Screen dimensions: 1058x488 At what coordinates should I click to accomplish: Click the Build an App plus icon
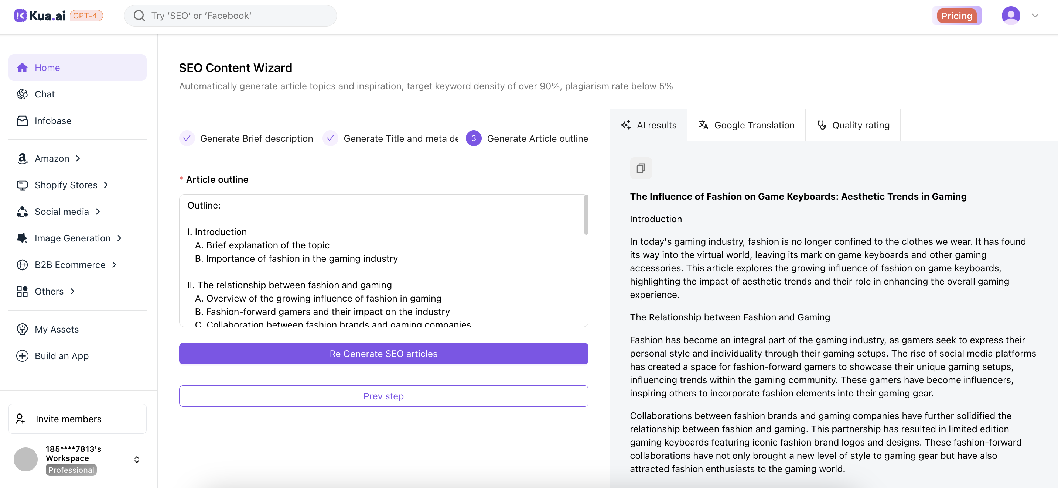pyautogui.click(x=22, y=356)
